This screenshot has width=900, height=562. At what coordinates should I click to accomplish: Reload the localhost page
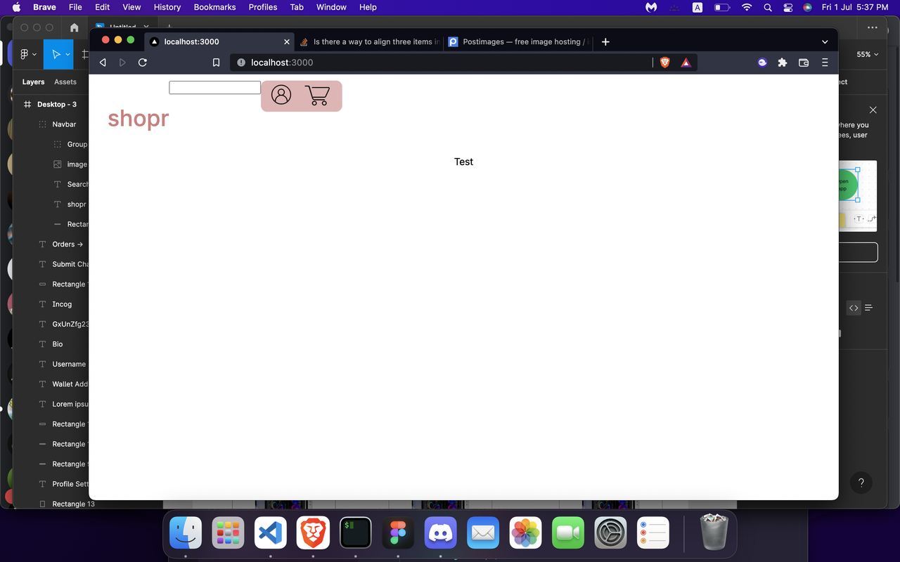(x=143, y=63)
